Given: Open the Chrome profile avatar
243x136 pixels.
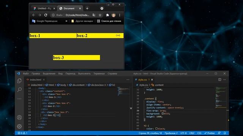Looking at the screenshot, I should point(114,15).
